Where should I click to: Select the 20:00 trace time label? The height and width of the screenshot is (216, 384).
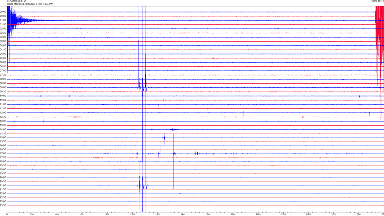coord(3,178)
